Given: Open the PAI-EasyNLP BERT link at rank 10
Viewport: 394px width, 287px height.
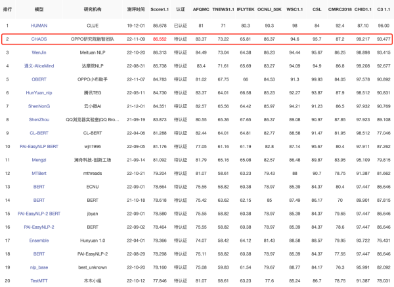Looking at the screenshot, I should click(39, 146).
